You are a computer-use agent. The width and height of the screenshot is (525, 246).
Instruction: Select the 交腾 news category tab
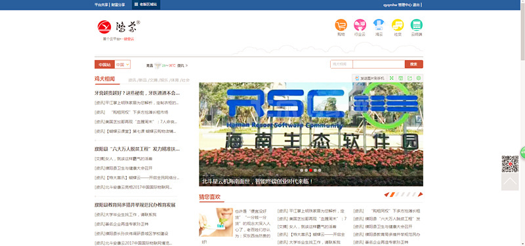tap(154, 80)
